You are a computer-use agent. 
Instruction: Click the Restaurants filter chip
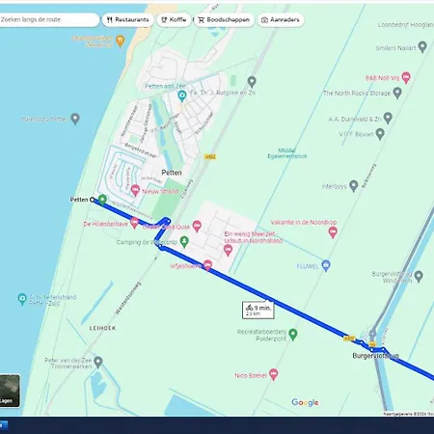pos(128,19)
